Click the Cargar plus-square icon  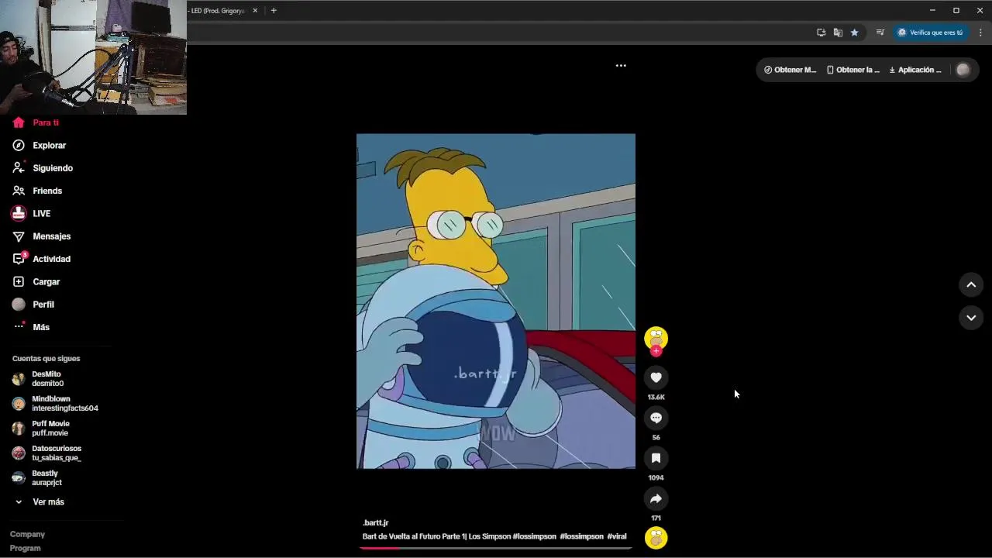click(19, 281)
